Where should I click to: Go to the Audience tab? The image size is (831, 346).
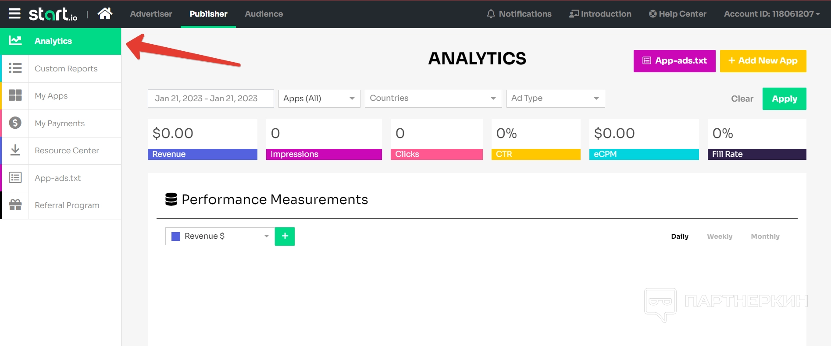click(264, 14)
